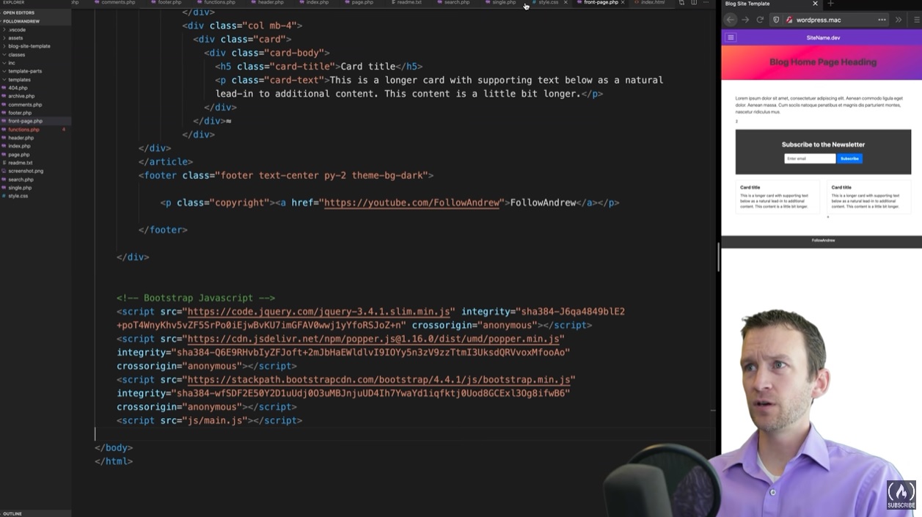The image size is (922, 517).
Task: Click the jquery-3.4.1.slim.min.js URL in code
Action: (318, 312)
